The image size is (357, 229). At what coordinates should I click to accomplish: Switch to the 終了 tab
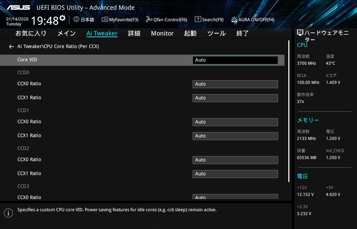pyautogui.click(x=243, y=33)
